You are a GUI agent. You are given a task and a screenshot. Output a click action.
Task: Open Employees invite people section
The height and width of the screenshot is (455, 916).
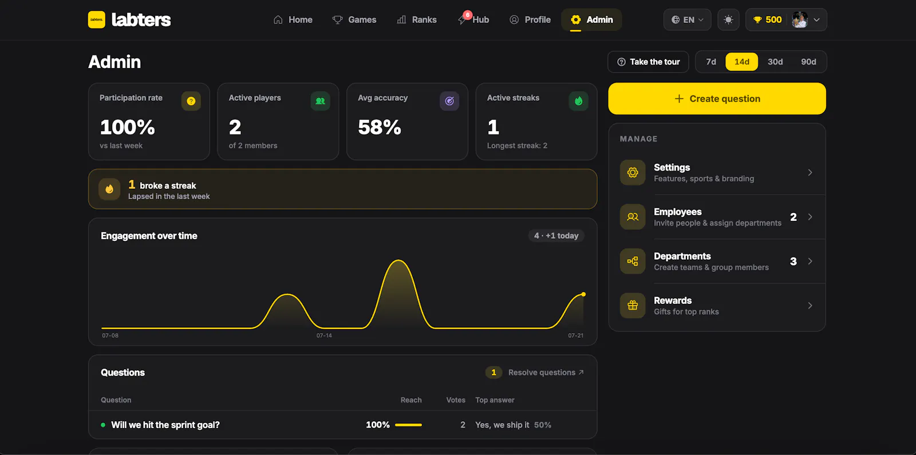tap(717, 217)
